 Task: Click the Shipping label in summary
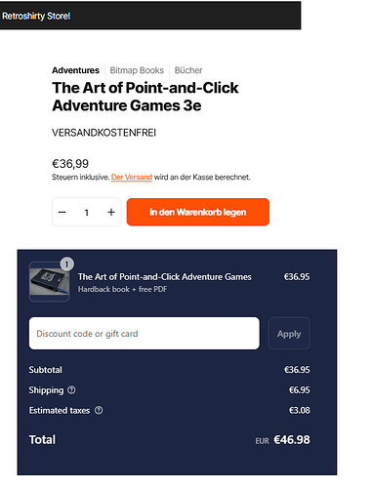tap(46, 390)
